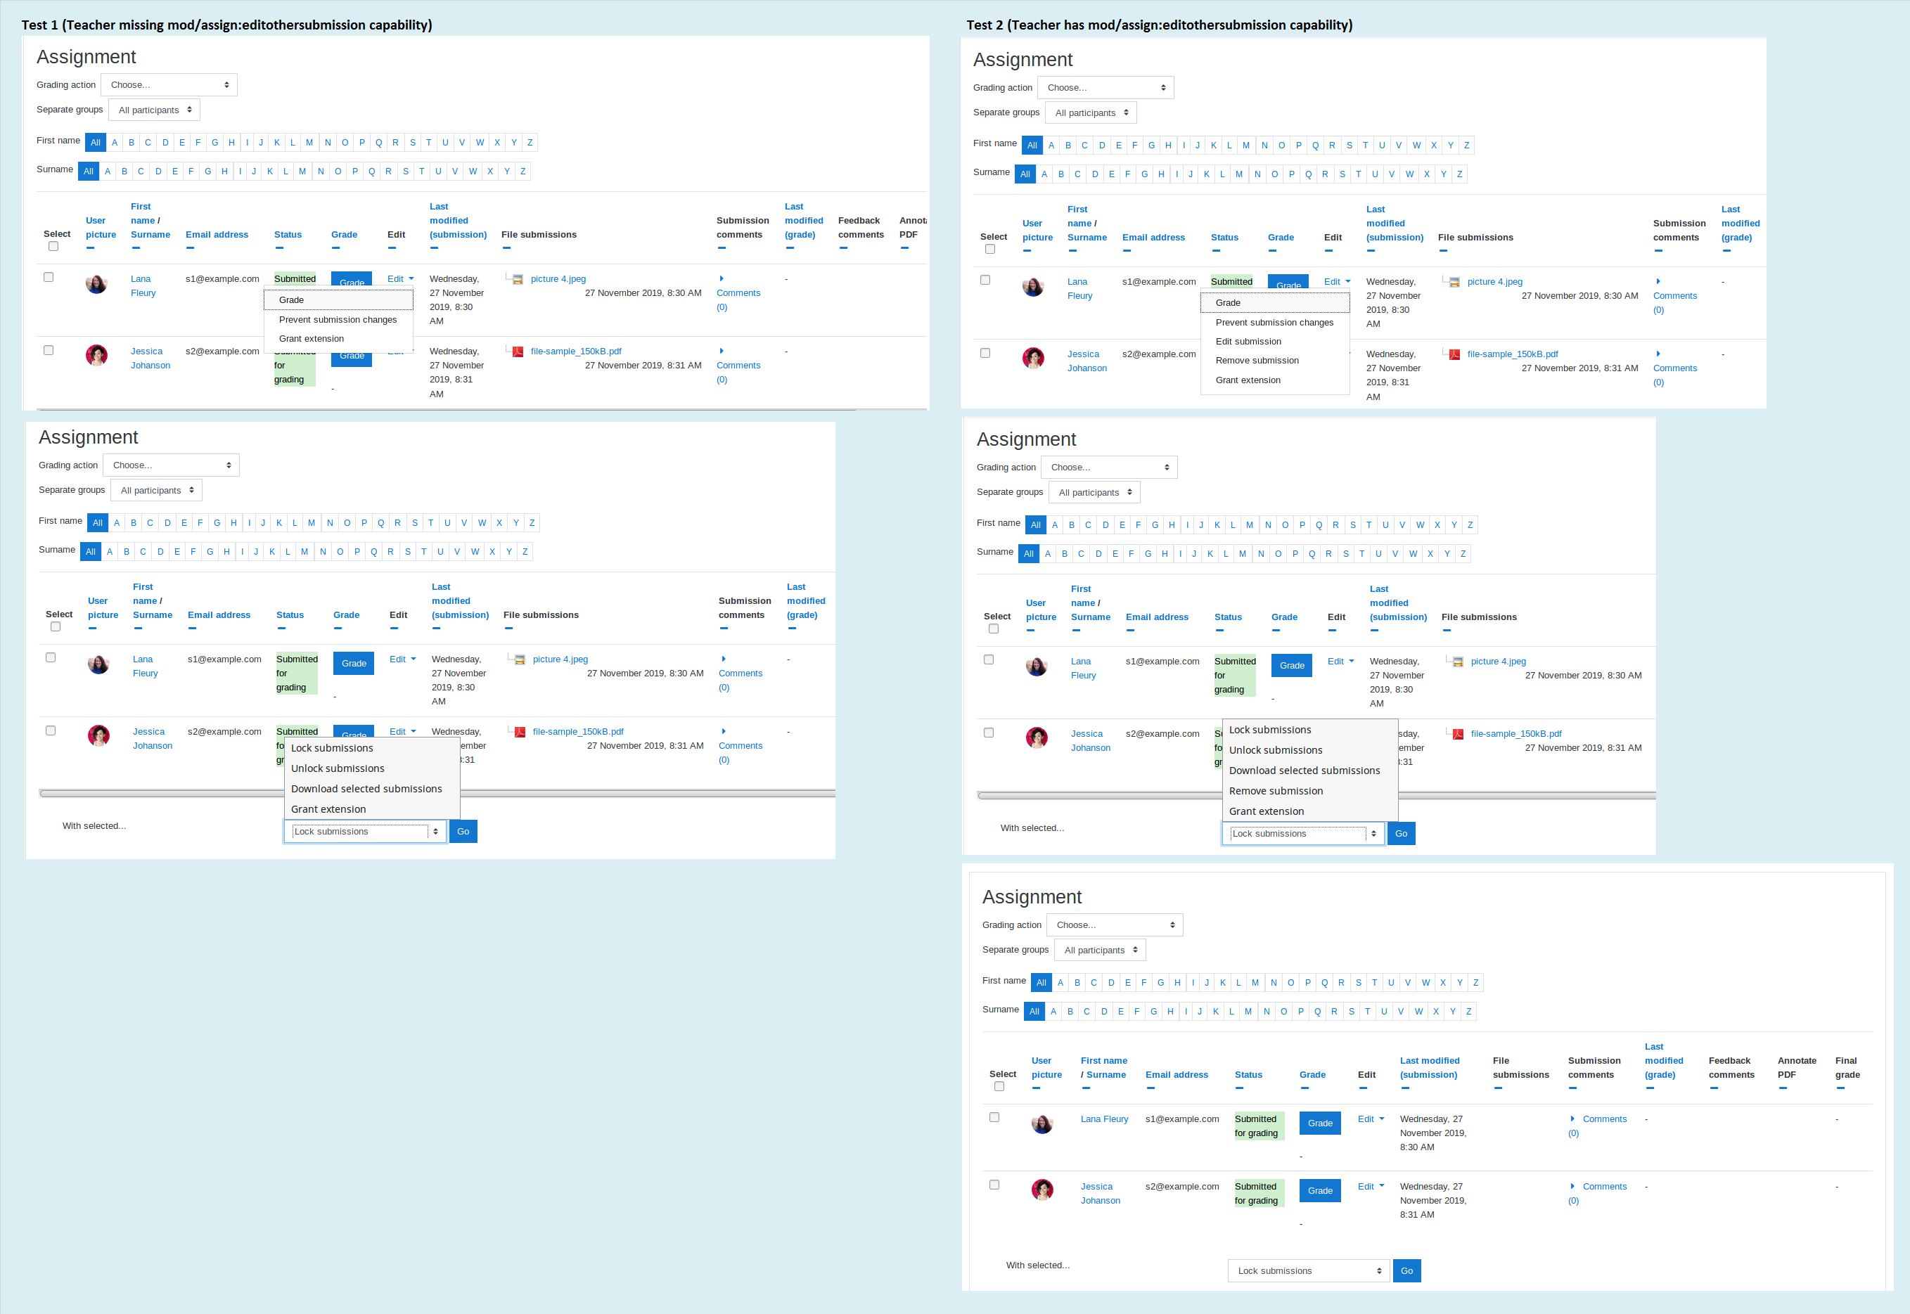The height and width of the screenshot is (1314, 1910).
Task: Click the Go button in Test 1 bottom panel
Action: tap(463, 832)
